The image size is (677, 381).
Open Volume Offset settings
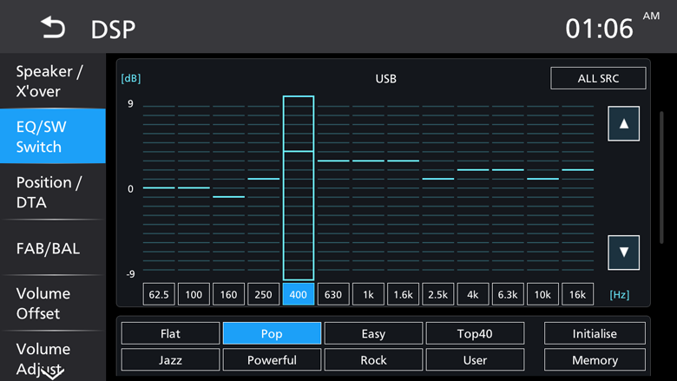tap(52, 303)
